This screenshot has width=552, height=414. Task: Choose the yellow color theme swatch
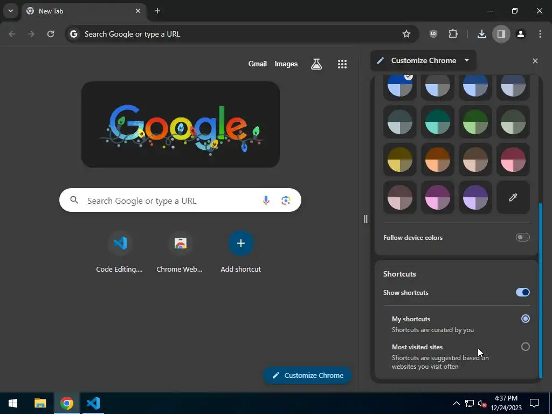(400, 160)
